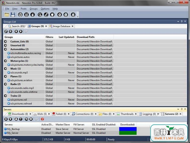Close the Image Database tab
The image size is (190, 143).
72,26
